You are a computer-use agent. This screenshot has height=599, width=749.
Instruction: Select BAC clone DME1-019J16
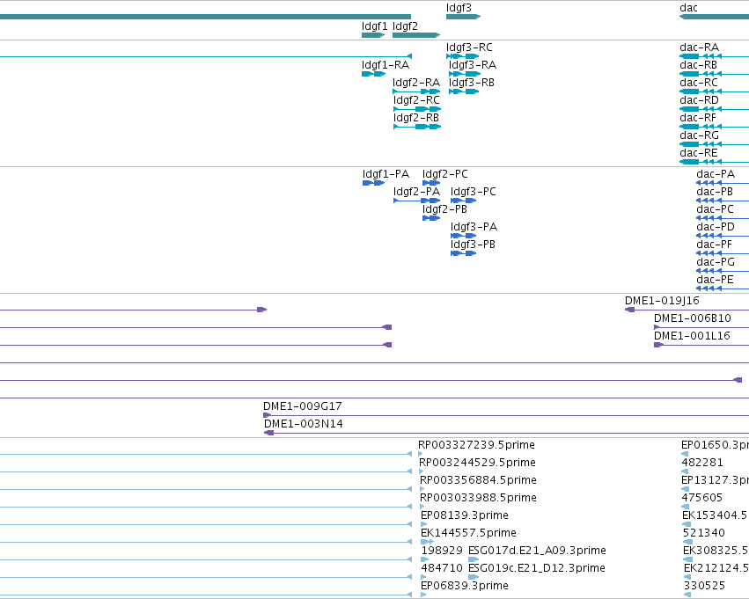click(x=662, y=301)
